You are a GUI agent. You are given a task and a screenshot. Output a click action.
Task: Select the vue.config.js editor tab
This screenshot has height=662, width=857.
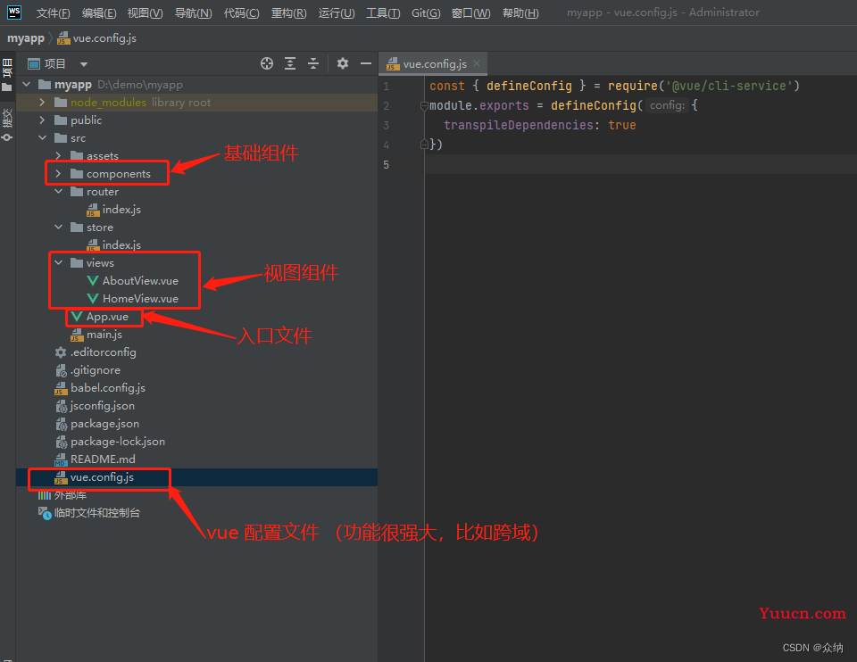[434, 64]
